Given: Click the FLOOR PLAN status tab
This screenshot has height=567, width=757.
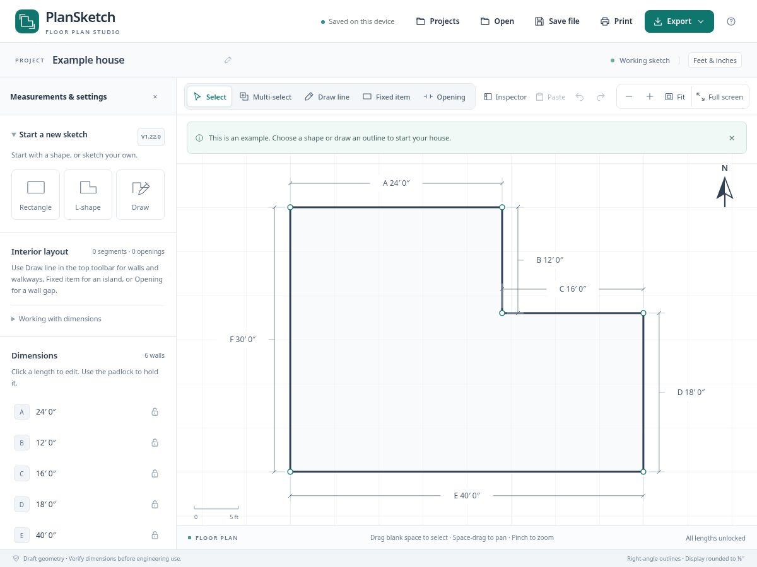Looking at the screenshot, I should 213,538.
